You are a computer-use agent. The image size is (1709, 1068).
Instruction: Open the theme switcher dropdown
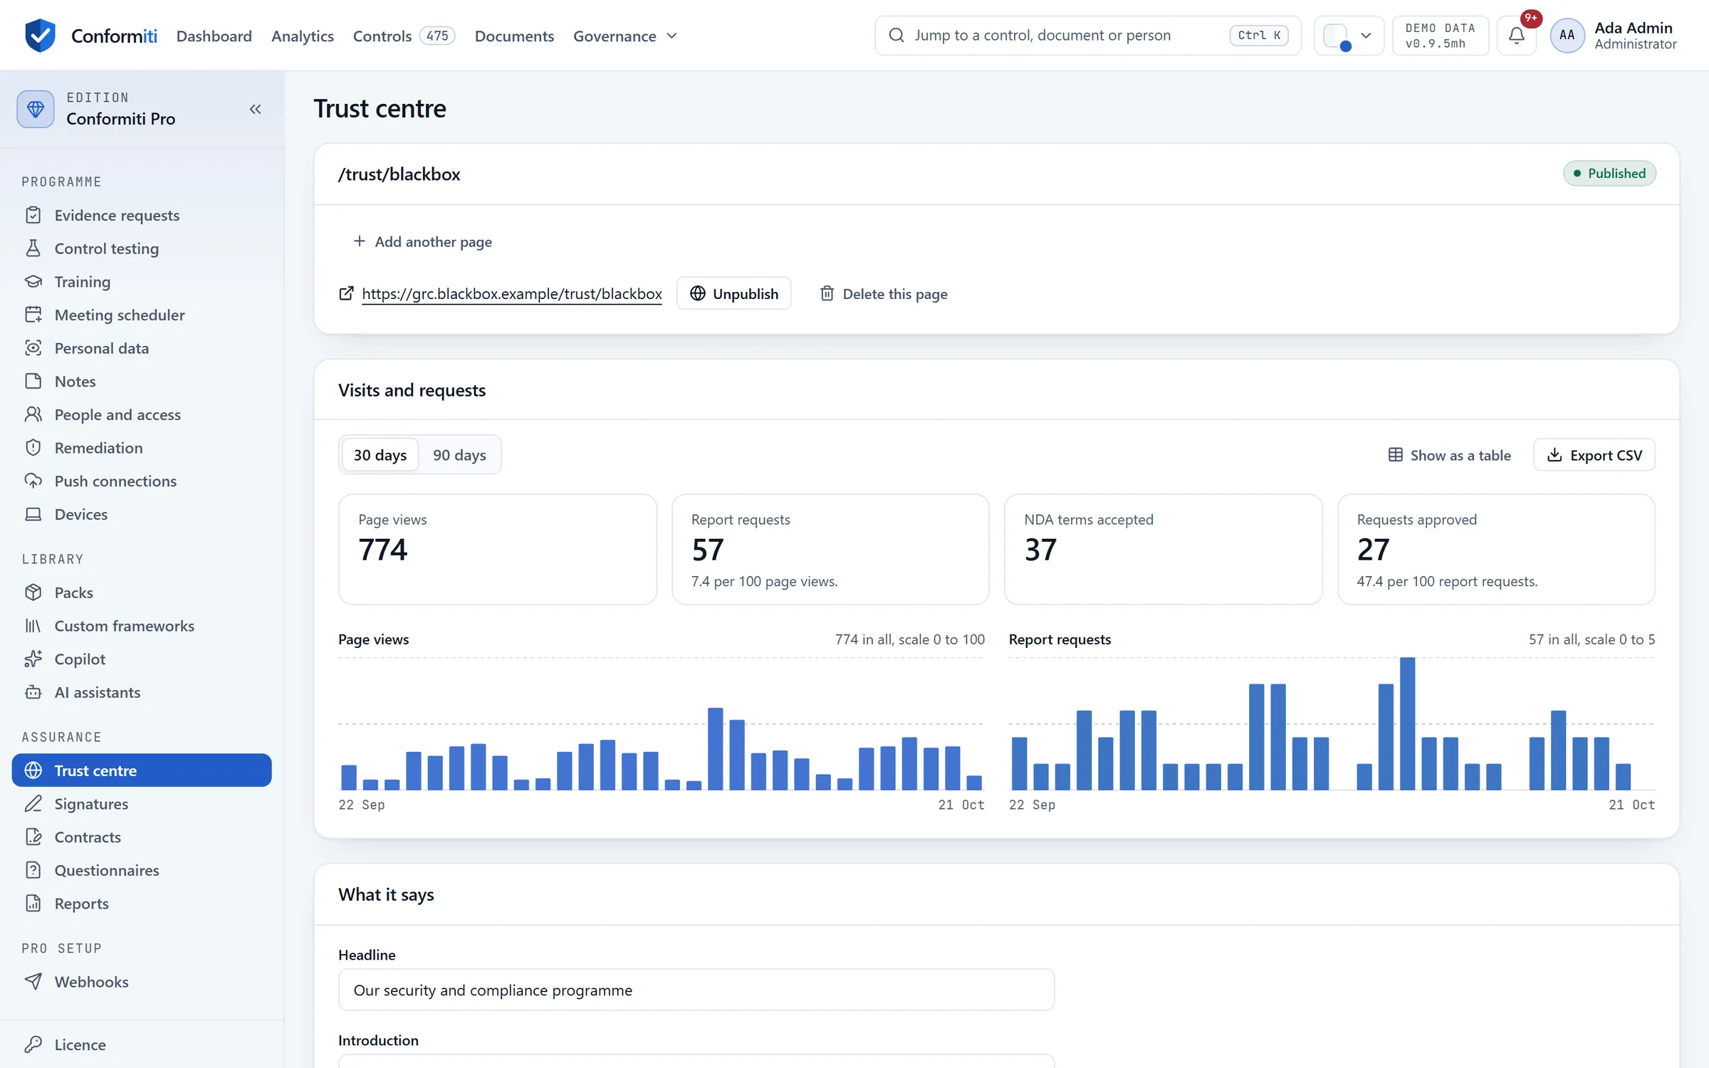1348,36
